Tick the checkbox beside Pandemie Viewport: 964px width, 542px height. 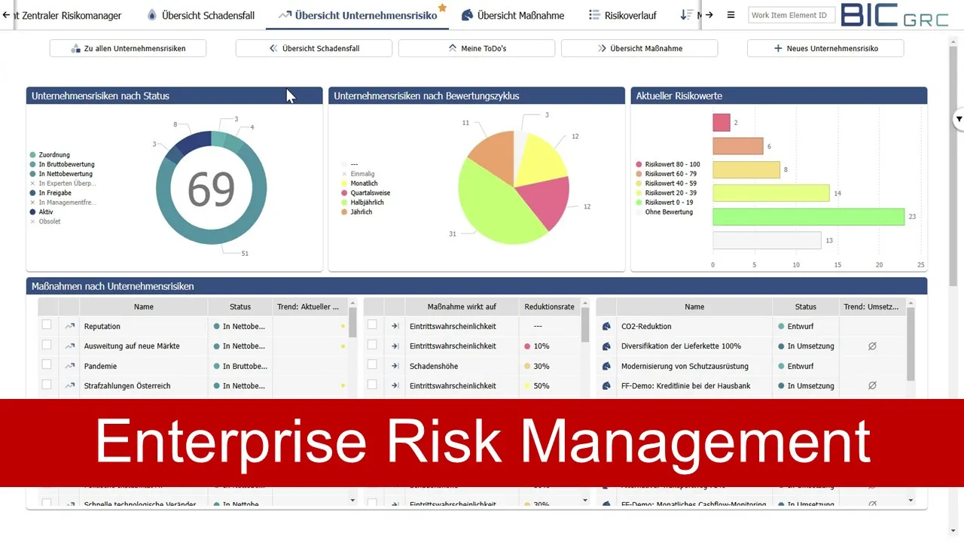(47, 365)
